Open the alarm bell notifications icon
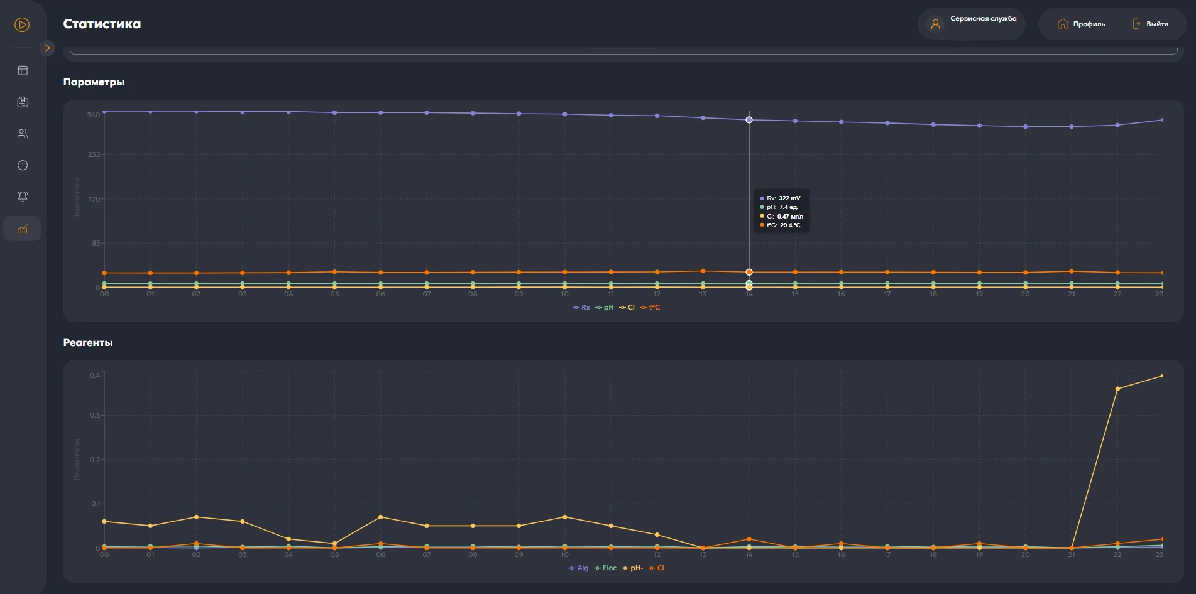This screenshot has width=1196, height=594. [x=23, y=197]
